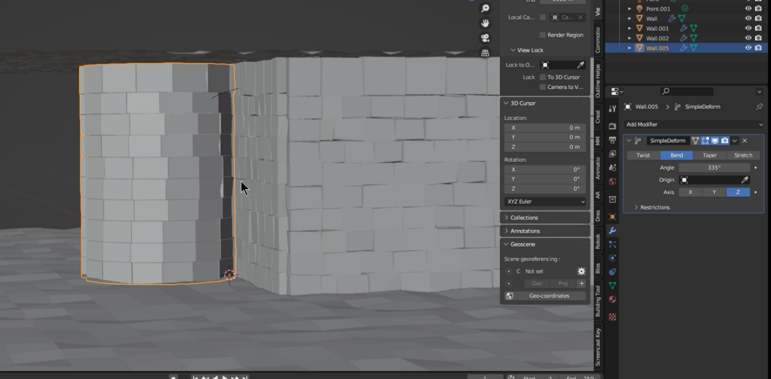
Task: Toggle the Local Camera checkbox
Action: 542,17
